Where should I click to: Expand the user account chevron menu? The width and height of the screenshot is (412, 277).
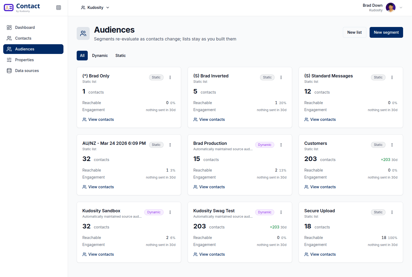[401, 8]
